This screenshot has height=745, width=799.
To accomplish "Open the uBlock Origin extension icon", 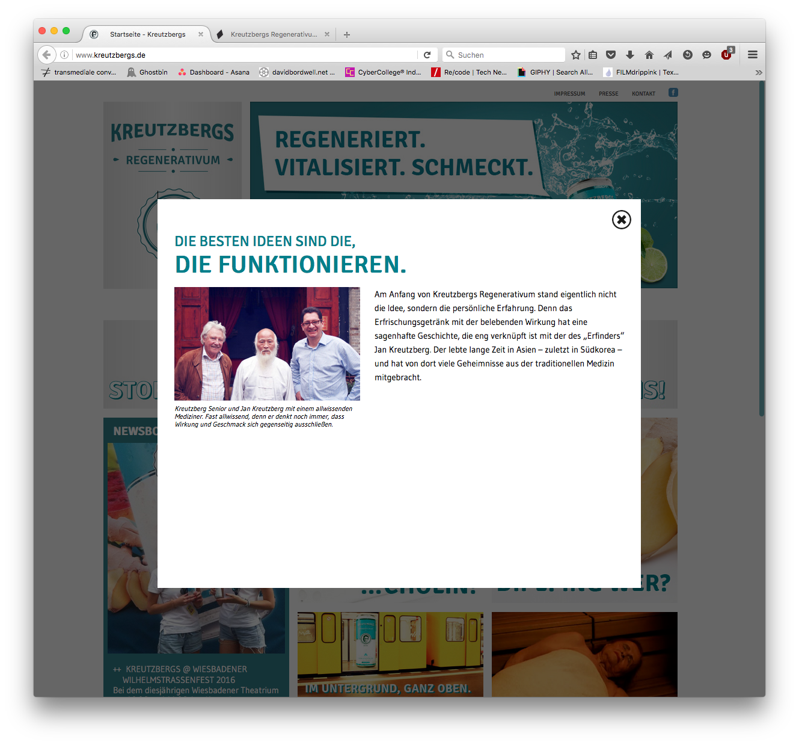I will (x=726, y=55).
